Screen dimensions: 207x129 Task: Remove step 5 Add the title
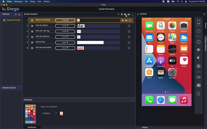[x=129, y=43]
